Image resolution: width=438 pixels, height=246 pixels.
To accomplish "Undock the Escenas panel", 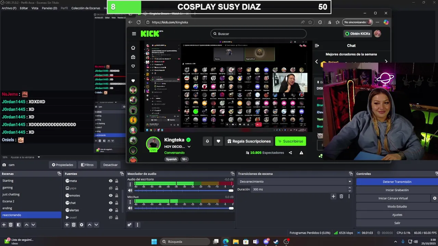I will coord(59,174).
